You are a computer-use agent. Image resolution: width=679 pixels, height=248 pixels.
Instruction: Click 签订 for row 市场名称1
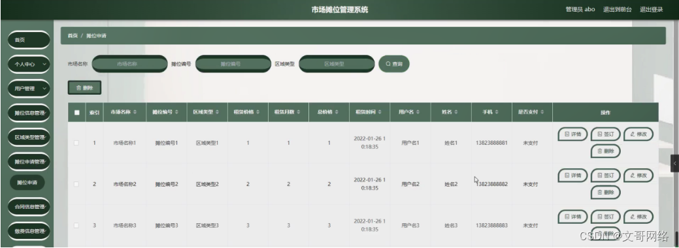605,134
